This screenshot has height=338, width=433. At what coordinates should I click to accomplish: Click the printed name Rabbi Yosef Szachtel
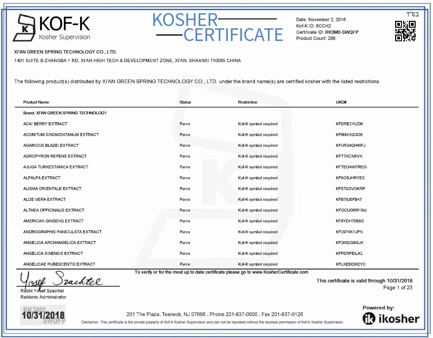click(42, 291)
